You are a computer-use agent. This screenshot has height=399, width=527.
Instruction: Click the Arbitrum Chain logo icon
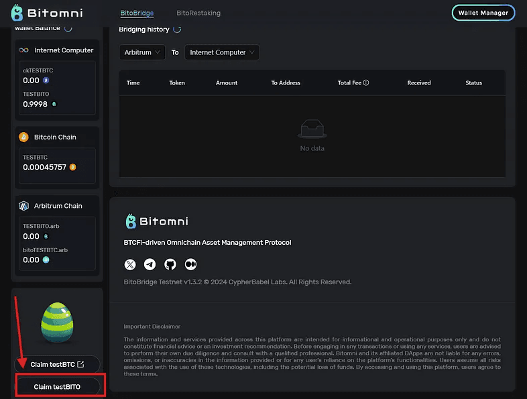tap(23, 206)
